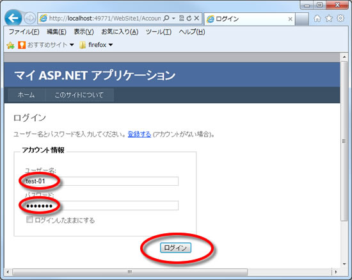Click マイ ASP.NET アプリケーション title

(95, 75)
